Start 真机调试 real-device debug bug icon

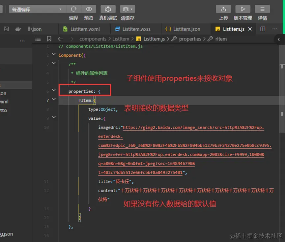click(x=108, y=9)
